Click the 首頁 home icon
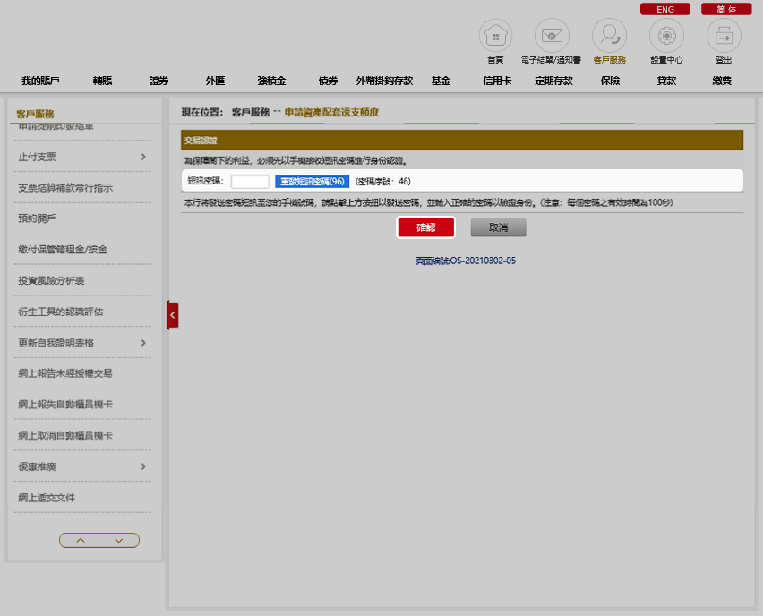 click(x=495, y=36)
